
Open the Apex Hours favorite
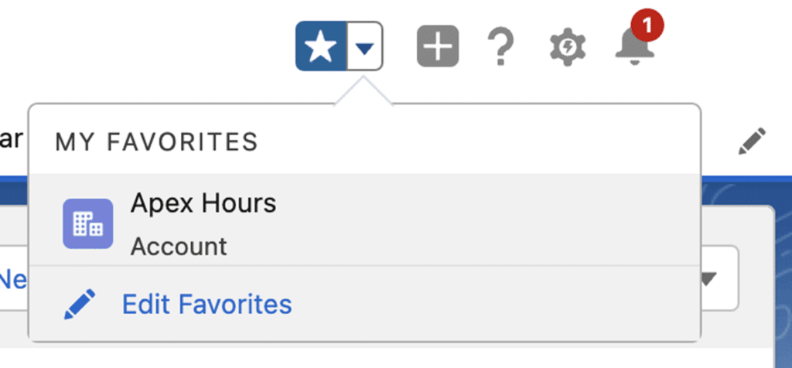coord(203,203)
